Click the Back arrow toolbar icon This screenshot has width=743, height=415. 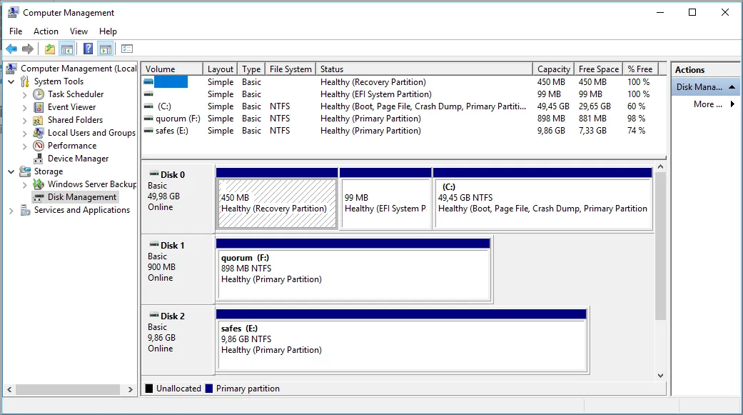coord(11,49)
